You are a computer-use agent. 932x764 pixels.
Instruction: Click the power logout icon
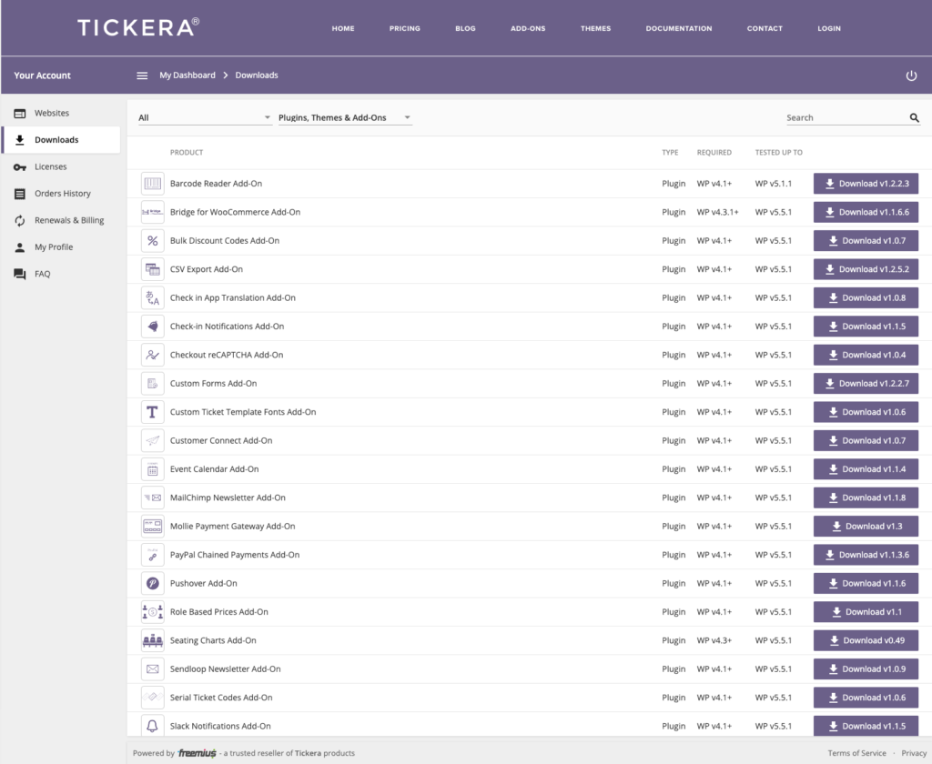[910, 75]
